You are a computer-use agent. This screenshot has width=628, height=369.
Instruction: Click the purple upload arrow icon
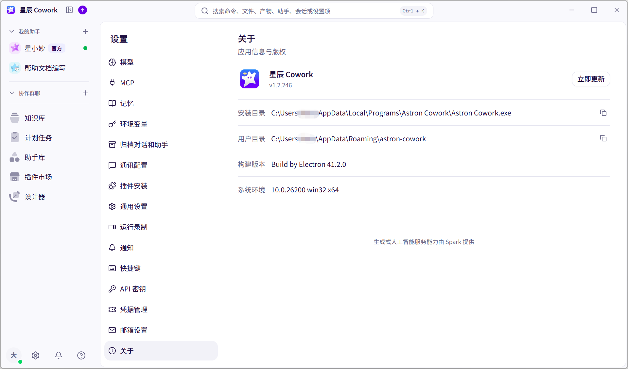click(x=83, y=10)
